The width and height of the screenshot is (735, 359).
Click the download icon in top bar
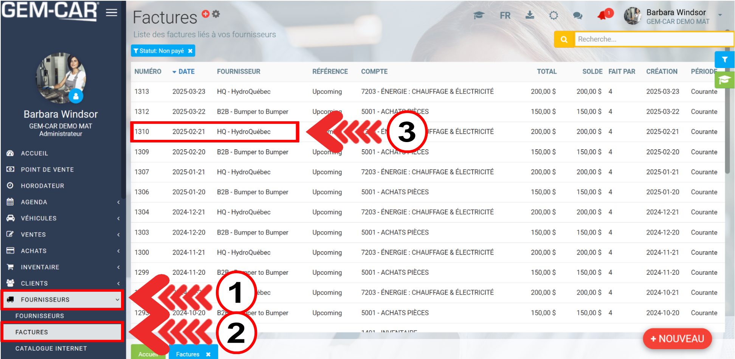click(530, 15)
